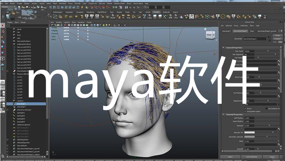Viewport: 285px width, 161px height.
Task: Click the Secondary Specular color swatch
Action: click(249, 137)
